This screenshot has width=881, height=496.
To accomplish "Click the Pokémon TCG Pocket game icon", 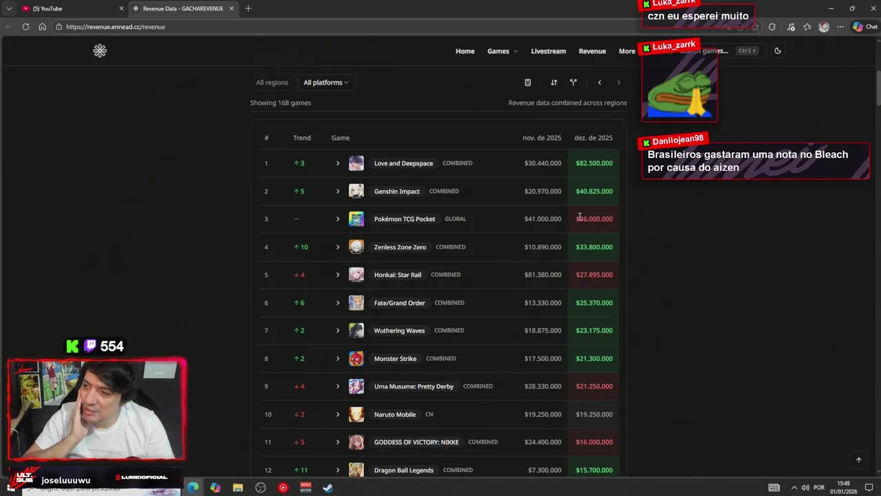I will 356,219.
